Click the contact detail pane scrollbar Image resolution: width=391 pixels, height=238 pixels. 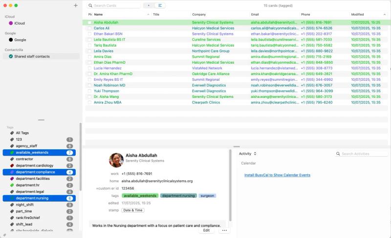[x=230, y=185]
